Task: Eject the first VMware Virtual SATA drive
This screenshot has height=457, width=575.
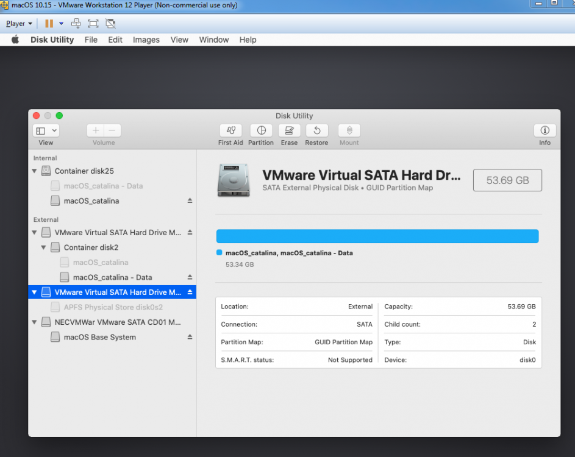Action: click(190, 232)
